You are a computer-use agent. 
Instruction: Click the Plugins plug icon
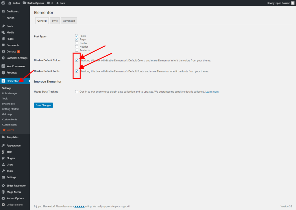tap(3, 158)
